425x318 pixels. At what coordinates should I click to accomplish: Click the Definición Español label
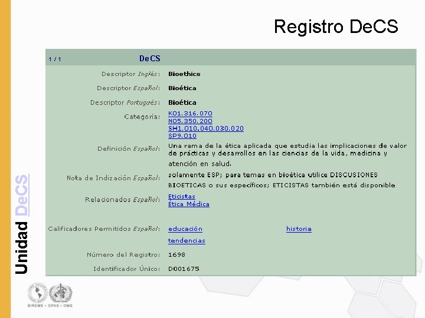click(129, 149)
